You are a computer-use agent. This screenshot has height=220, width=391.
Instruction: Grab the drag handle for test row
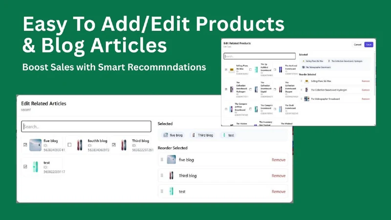162,191
